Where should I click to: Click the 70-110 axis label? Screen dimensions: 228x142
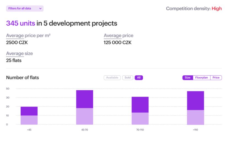point(140,130)
